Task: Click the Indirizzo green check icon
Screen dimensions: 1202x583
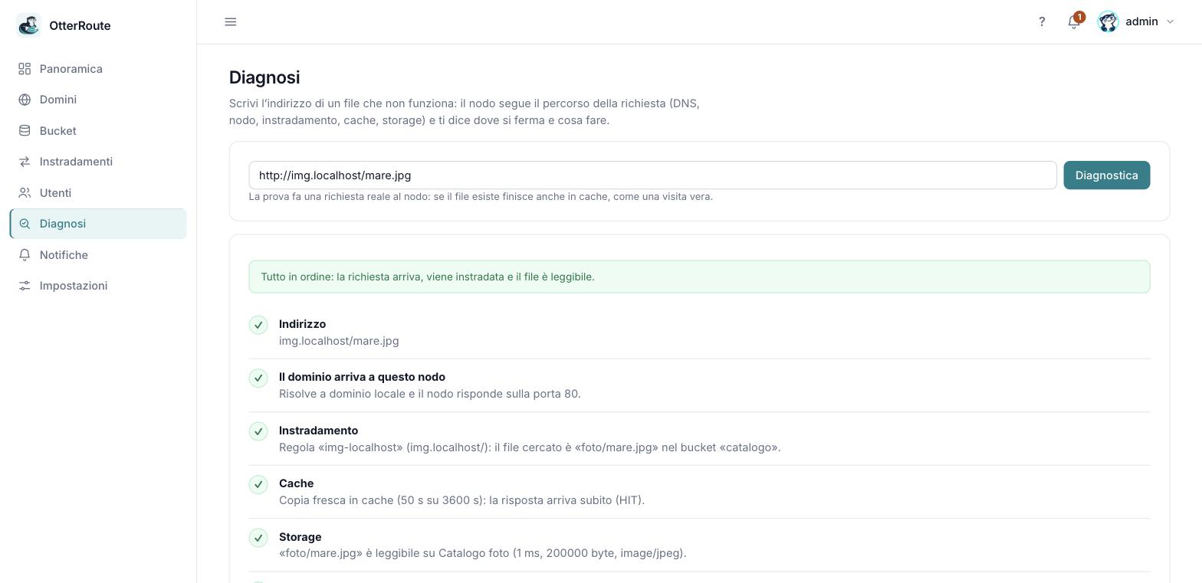Action: (x=258, y=325)
